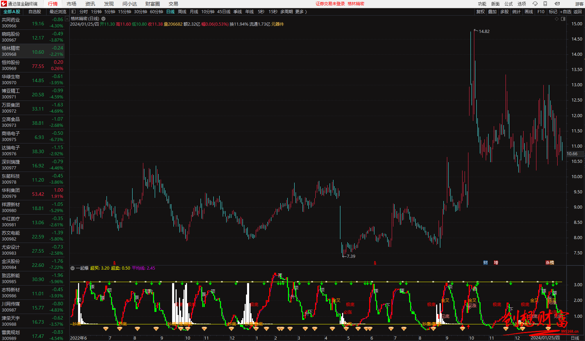Click the red S marker near 2022年6
The height and width of the screenshot is (341, 585).
pyautogui.click(x=115, y=263)
